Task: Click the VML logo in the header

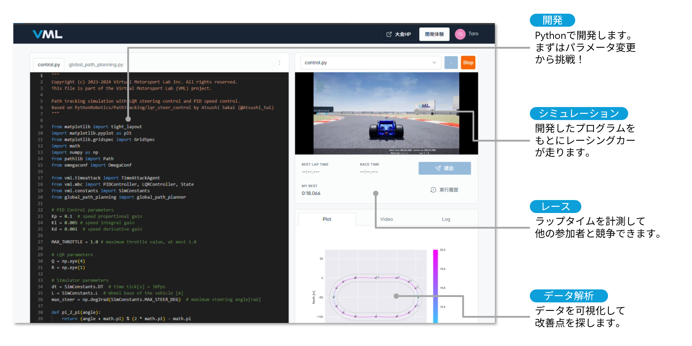Action: tap(47, 34)
